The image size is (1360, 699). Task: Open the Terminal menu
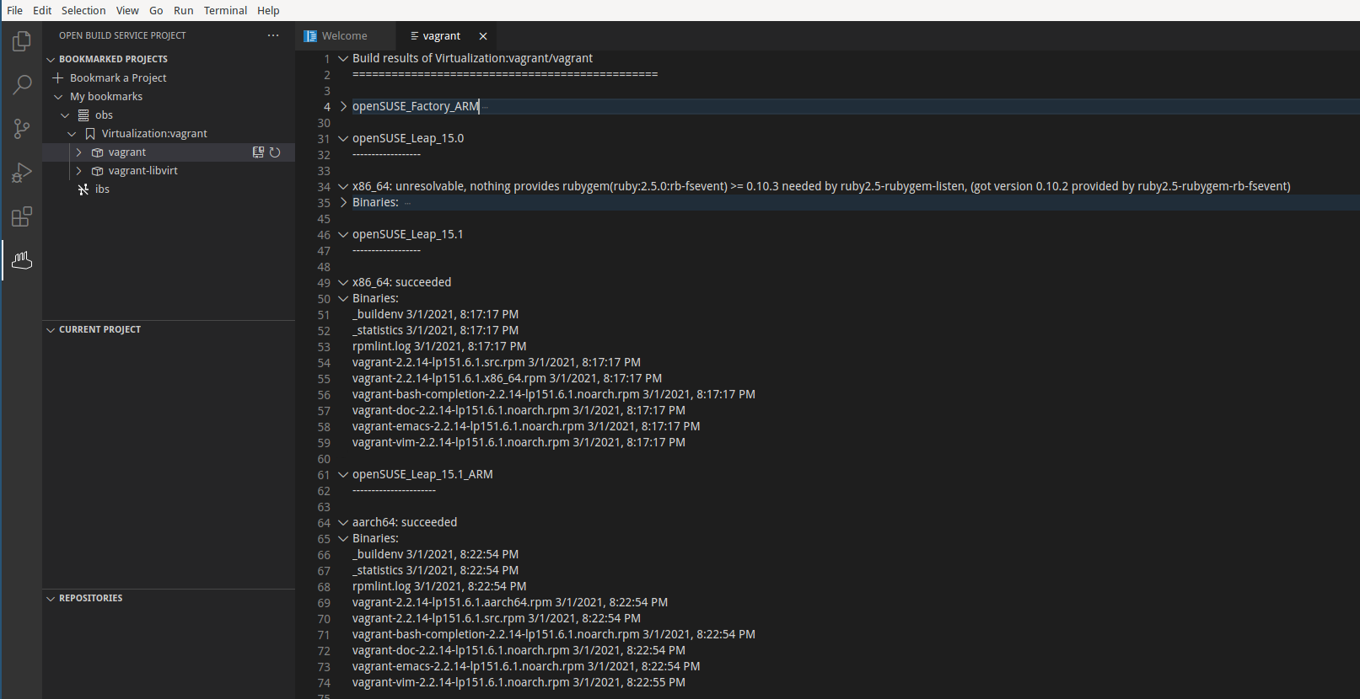point(225,10)
